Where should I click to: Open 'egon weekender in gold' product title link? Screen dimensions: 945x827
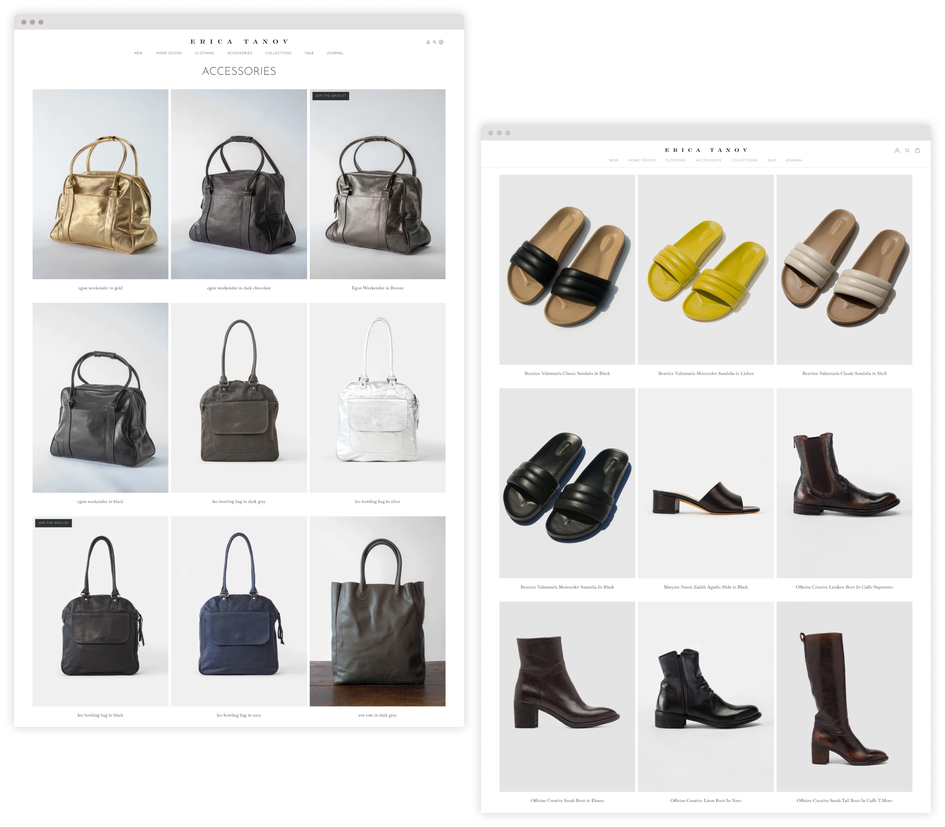pos(100,288)
